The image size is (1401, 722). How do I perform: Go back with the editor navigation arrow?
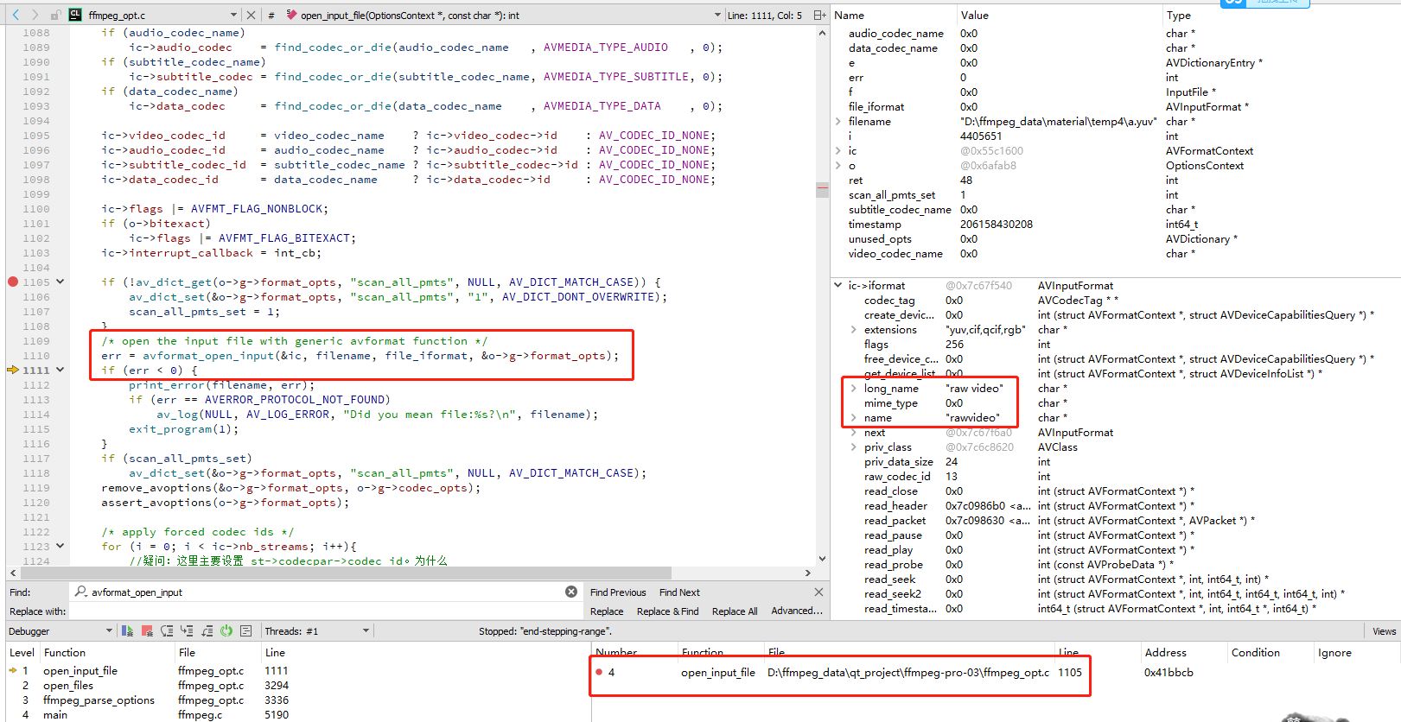[x=16, y=15]
